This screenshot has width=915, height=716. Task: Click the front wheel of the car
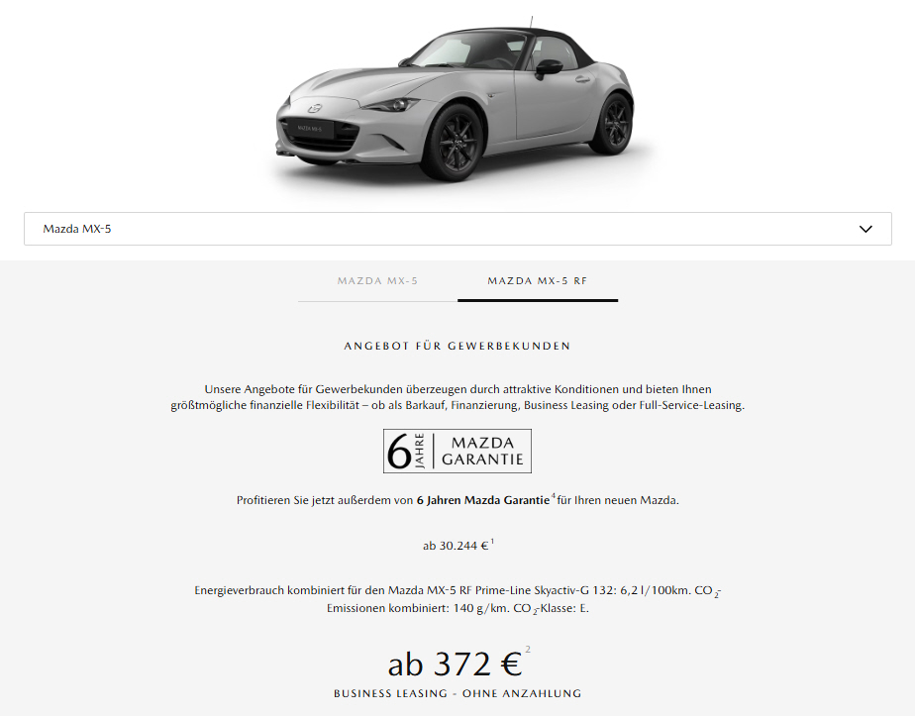(456, 142)
